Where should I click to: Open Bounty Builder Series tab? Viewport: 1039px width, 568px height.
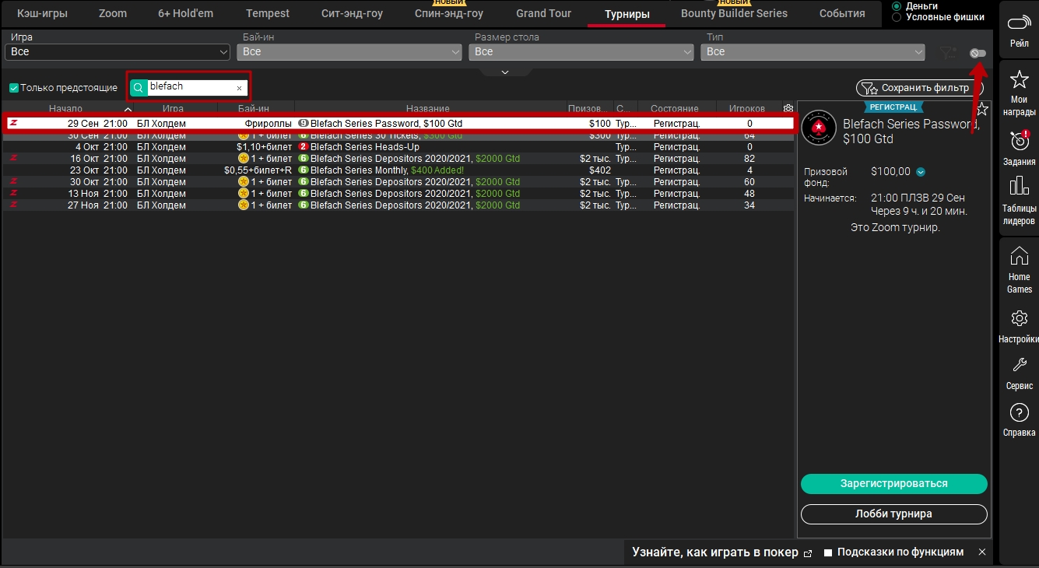coord(734,13)
